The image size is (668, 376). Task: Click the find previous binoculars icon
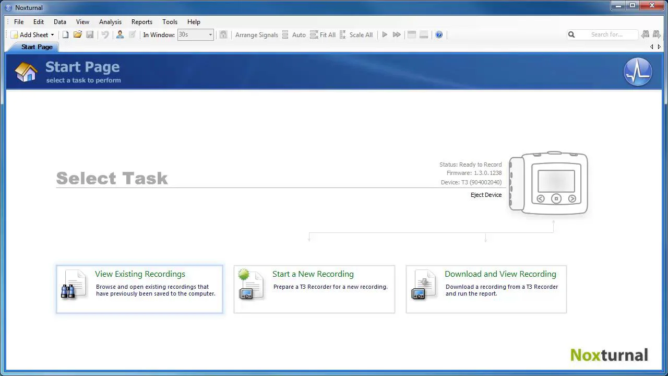[645, 34]
